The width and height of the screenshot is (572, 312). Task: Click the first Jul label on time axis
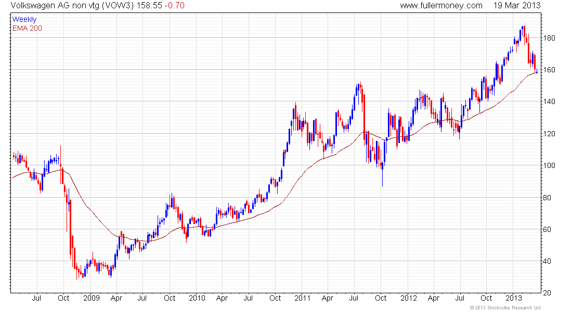[x=36, y=298]
